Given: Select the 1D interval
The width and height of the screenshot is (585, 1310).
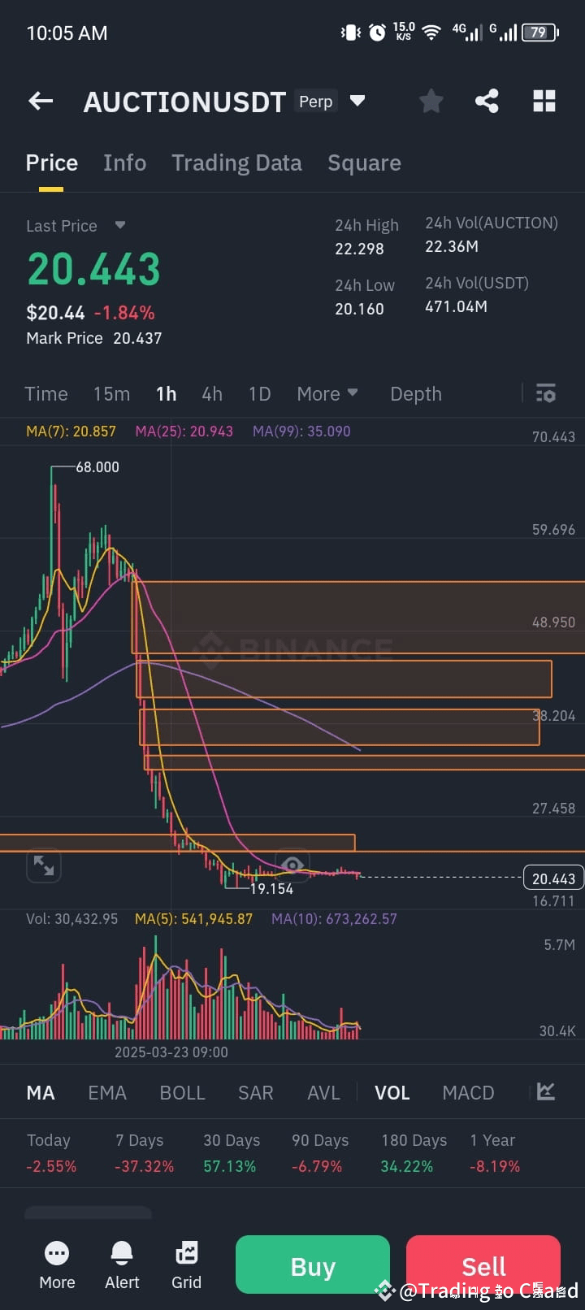Looking at the screenshot, I should (259, 393).
